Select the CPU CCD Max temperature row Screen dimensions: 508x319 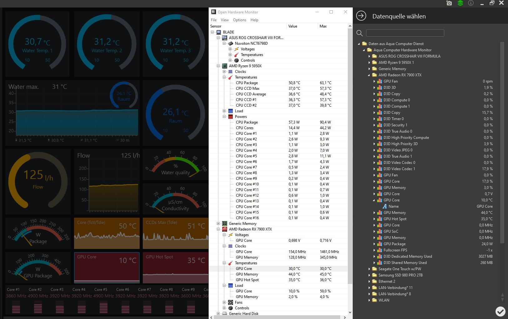278,89
